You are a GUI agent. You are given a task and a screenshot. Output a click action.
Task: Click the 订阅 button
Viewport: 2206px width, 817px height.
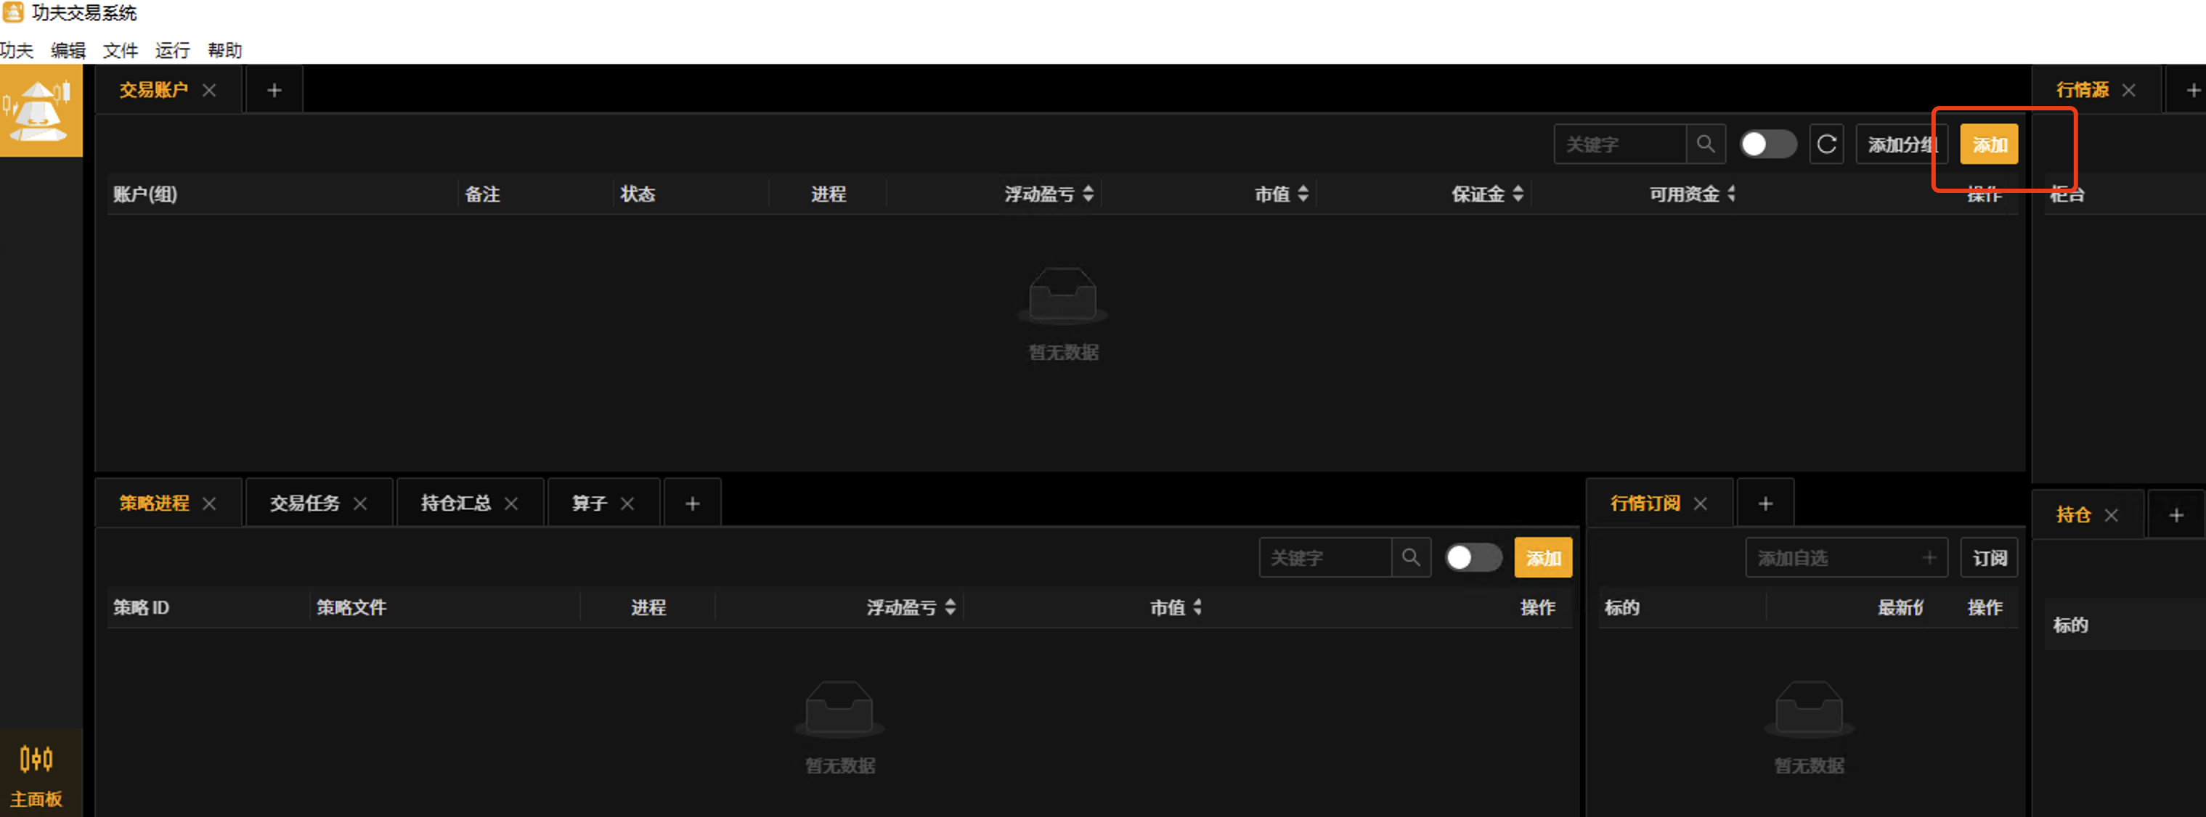[x=1988, y=558]
